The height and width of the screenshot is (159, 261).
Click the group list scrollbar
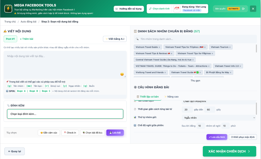tap(256, 49)
